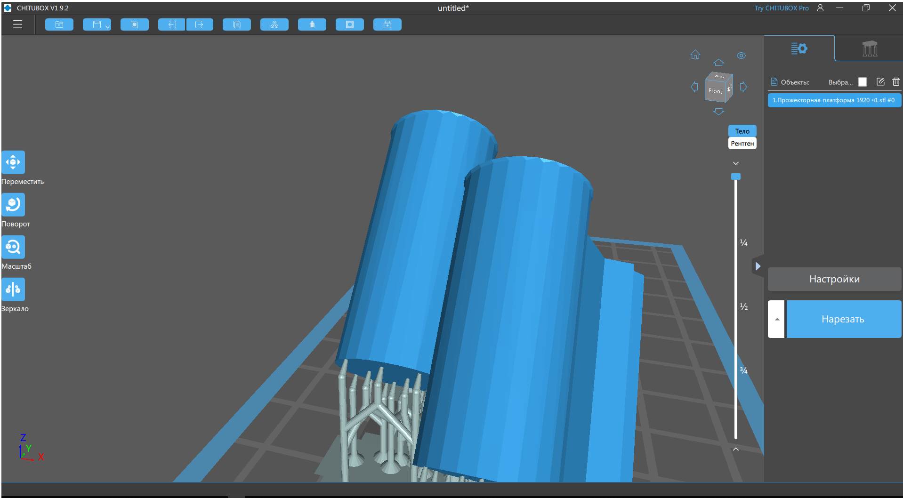
Task: Open the hamburger main menu
Action: click(18, 24)
